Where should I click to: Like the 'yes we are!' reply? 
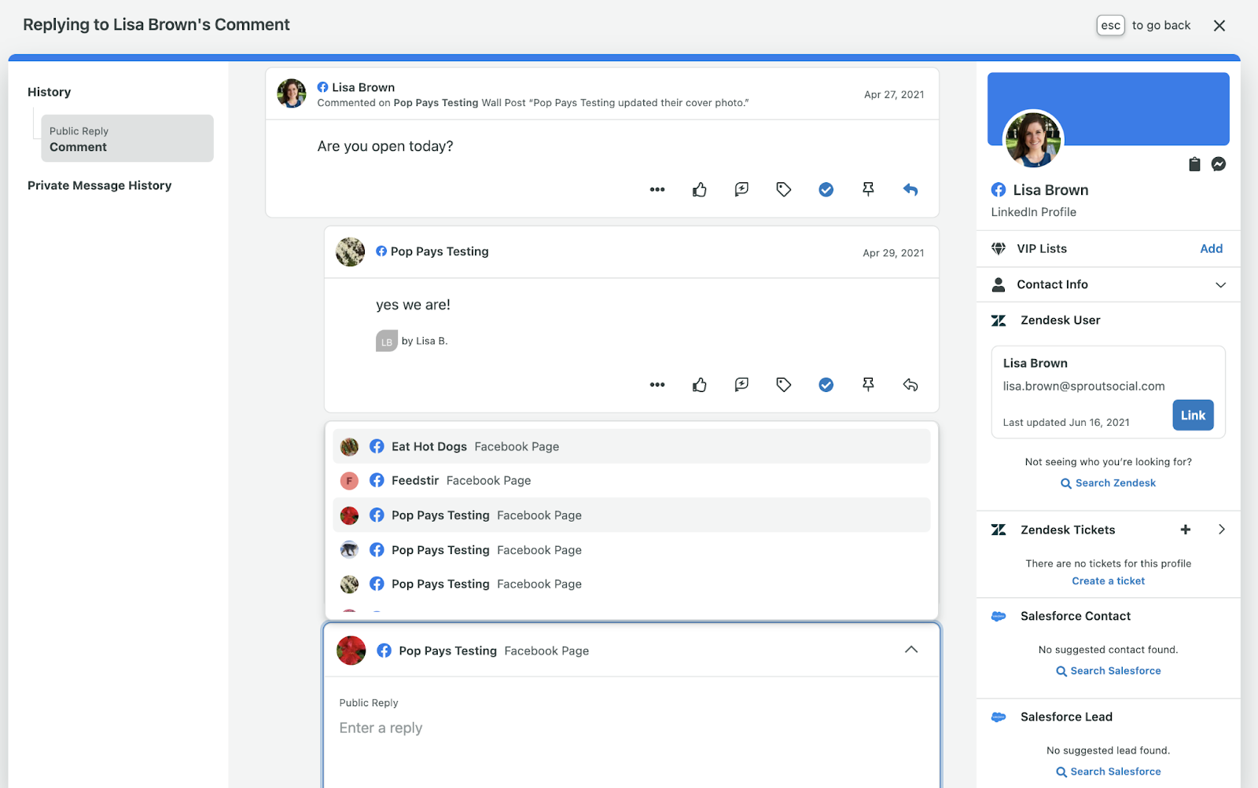coord(700,385)
